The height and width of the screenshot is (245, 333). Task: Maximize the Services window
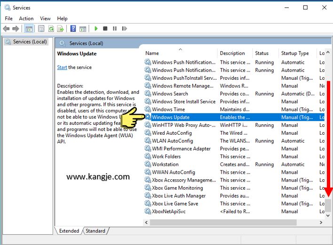pyautogui.click(x=305, y=8)
